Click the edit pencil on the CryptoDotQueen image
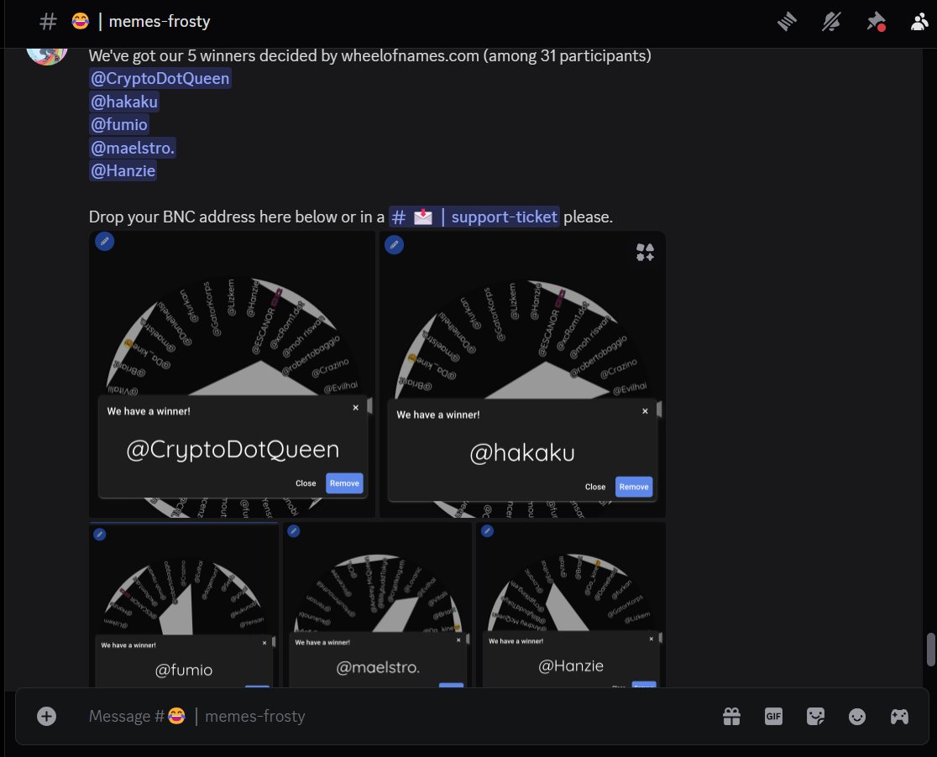The width and height of the screenshot is (937, 757). tap(105, 241)
